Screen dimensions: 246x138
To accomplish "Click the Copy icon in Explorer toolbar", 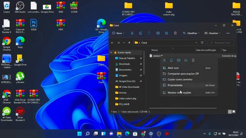I will tap(141, 33).
